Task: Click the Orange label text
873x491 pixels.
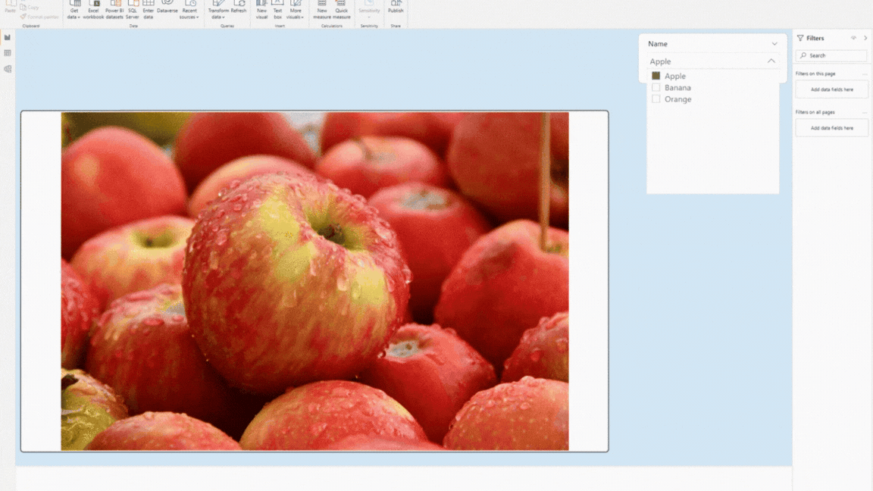Action: pyautogui.click(x=678, y=99)
